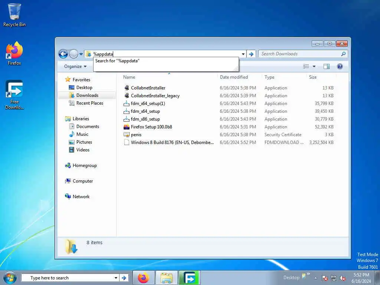
Task: Select the CollabnetInstaller file icon
Action: [x=127, y=88]
